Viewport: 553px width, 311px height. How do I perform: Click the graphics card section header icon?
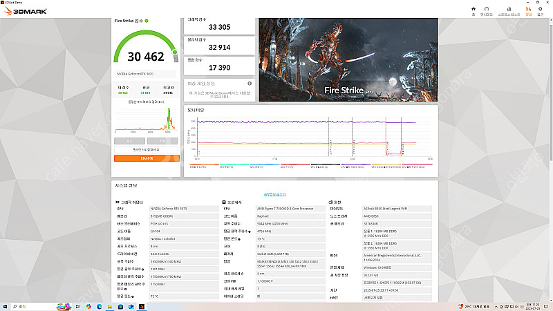click(118, 202)
